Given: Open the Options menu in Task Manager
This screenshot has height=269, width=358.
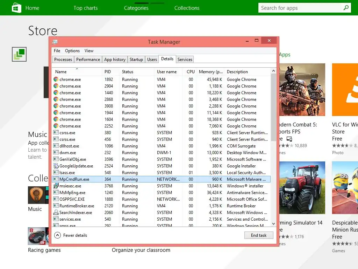Looking at the screenshot, I should [72, 50].
